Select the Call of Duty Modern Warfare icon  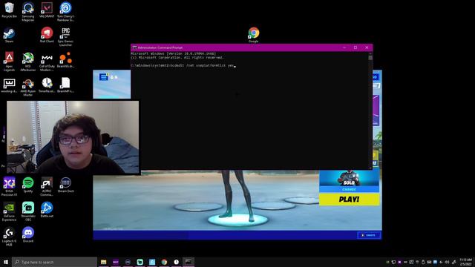(x=47, y=62)
